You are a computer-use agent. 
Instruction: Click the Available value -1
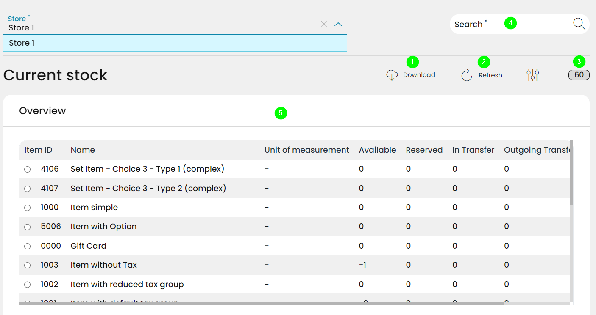point(362,265)
